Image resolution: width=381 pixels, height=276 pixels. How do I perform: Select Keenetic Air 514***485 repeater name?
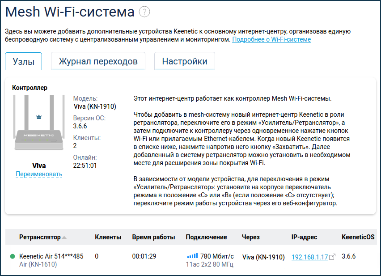51,256
